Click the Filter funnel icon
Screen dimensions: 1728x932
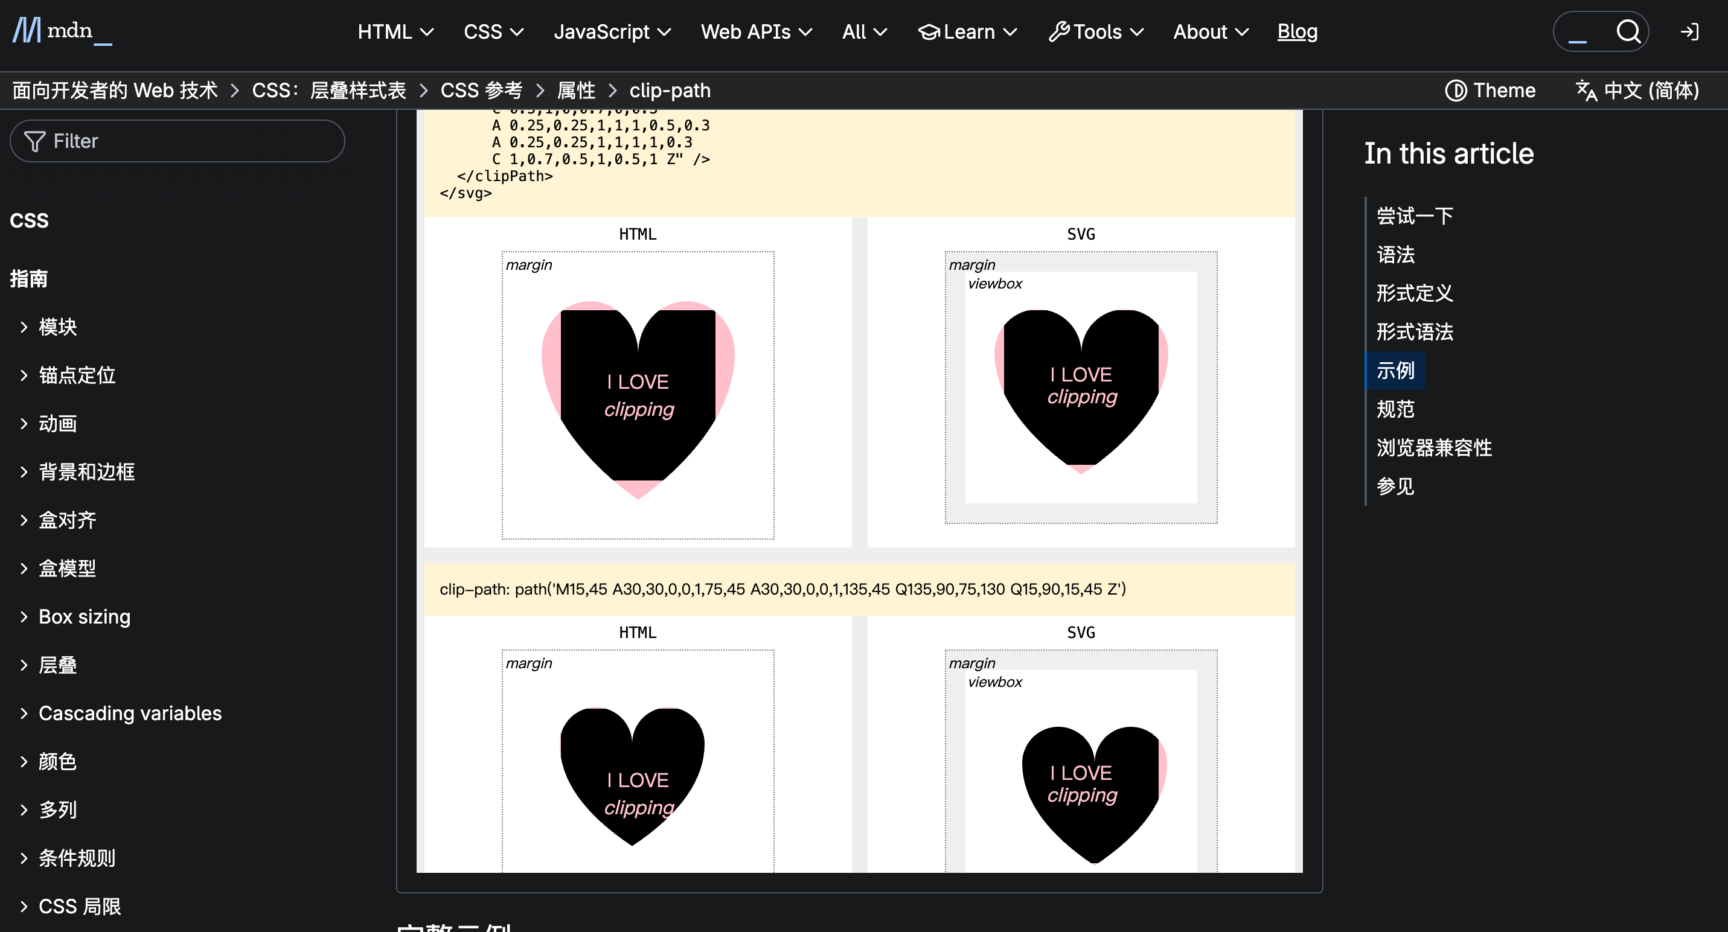[34, 141]
